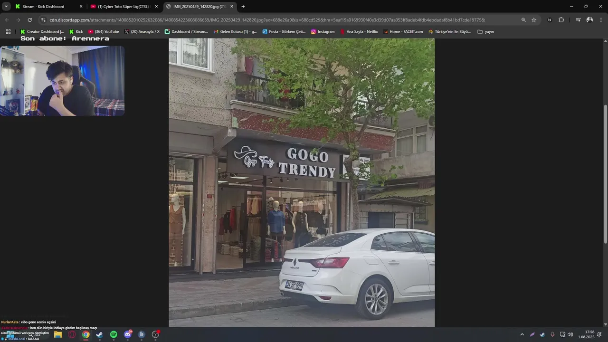Viewport: 608px width, 342px height.
Task: Select the IMG_20250429_142820.jpg tab
Action: pos(200,7)
